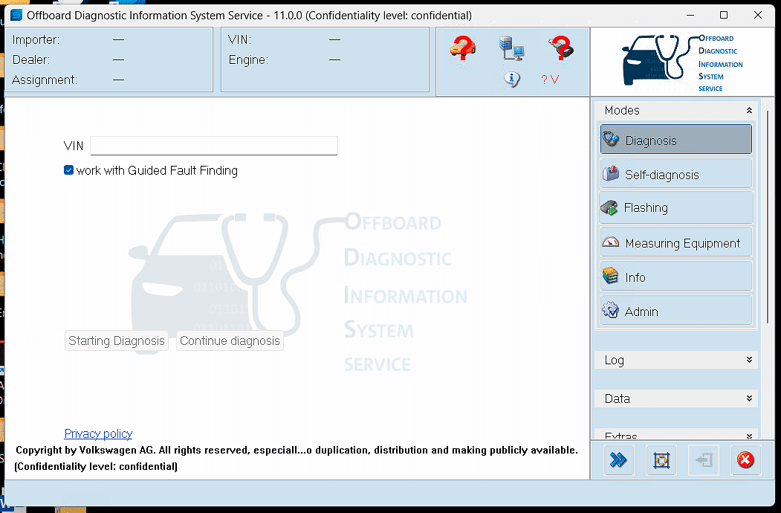
Task: Disable work with Guided Fault Finding
Action: click(68, 170)
